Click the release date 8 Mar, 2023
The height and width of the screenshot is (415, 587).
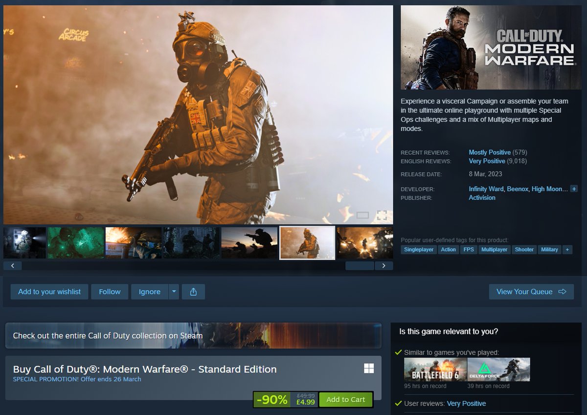pos(485,174)
